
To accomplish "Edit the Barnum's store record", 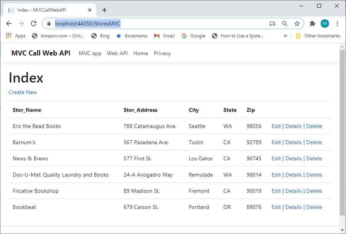I will (x=276, y=142).
